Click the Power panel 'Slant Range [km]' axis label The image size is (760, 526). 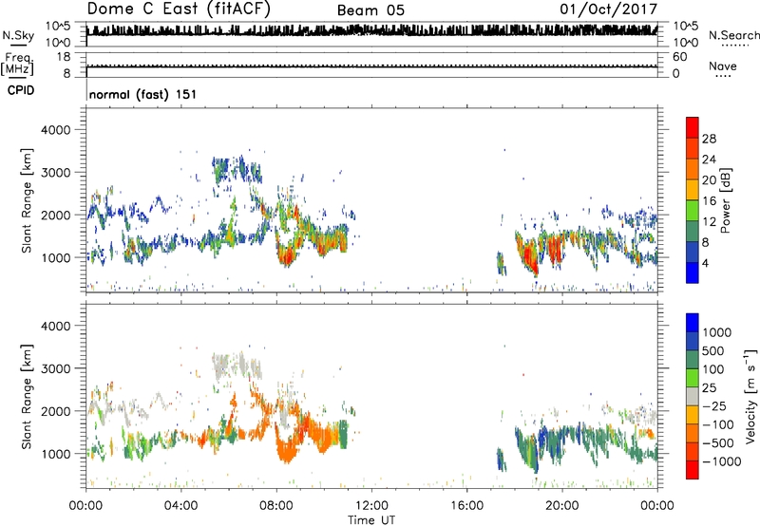27,200
